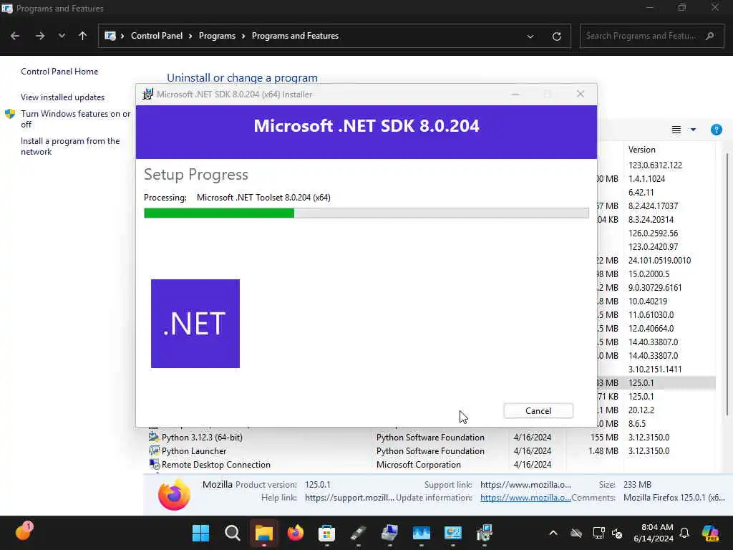The height and width of the screenshot is (550, 733).
Task: Select the Remote Desktop Connection row
Action: [x=430, y=464]
